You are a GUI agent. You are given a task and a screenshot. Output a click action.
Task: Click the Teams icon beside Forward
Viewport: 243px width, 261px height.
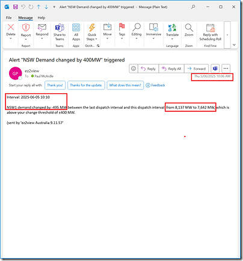[215, 69]
